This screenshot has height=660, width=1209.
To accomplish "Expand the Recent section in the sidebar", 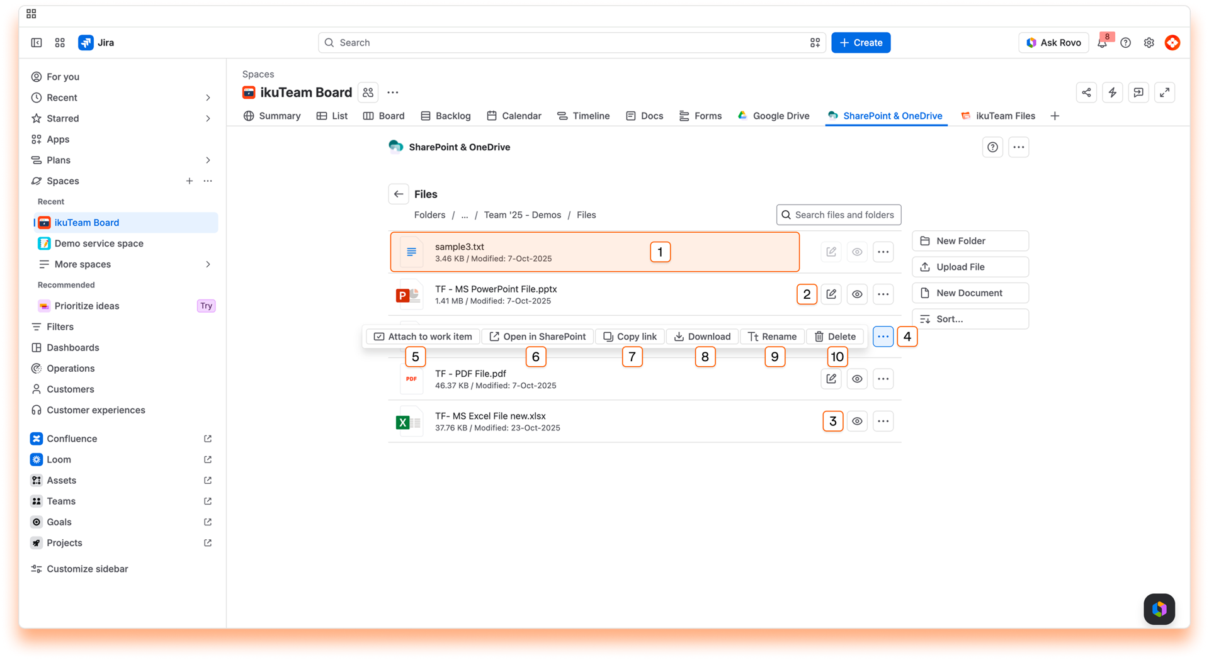I will coord(208,98).
